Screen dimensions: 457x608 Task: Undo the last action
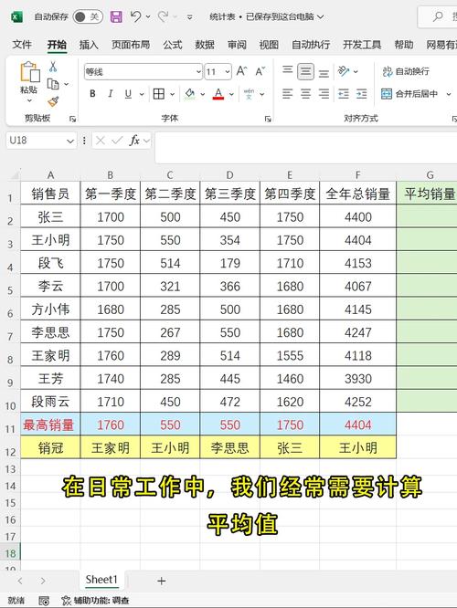pos(135,16)
